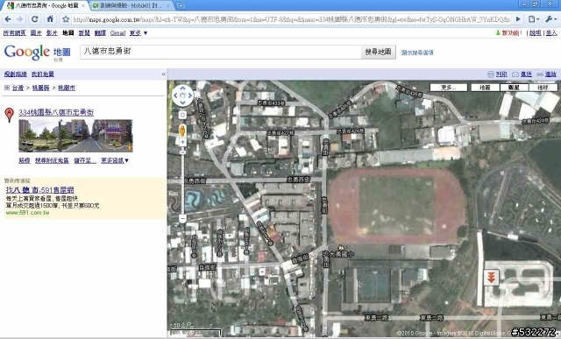Zoom in with the plus button

click(x=182, y=142)
